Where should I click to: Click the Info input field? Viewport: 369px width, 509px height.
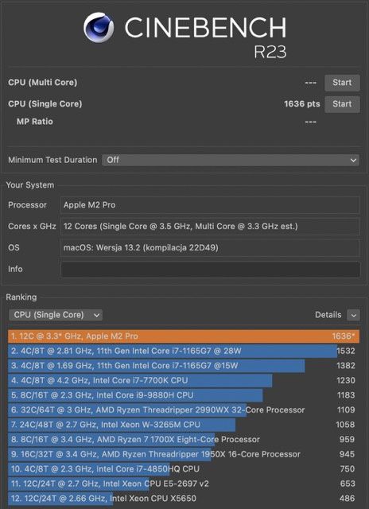210,269
